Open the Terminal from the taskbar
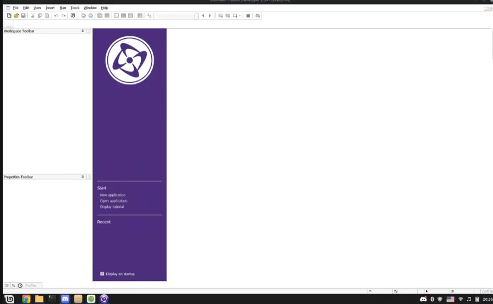Screen dimensions: 493x304 click(52, 299)
